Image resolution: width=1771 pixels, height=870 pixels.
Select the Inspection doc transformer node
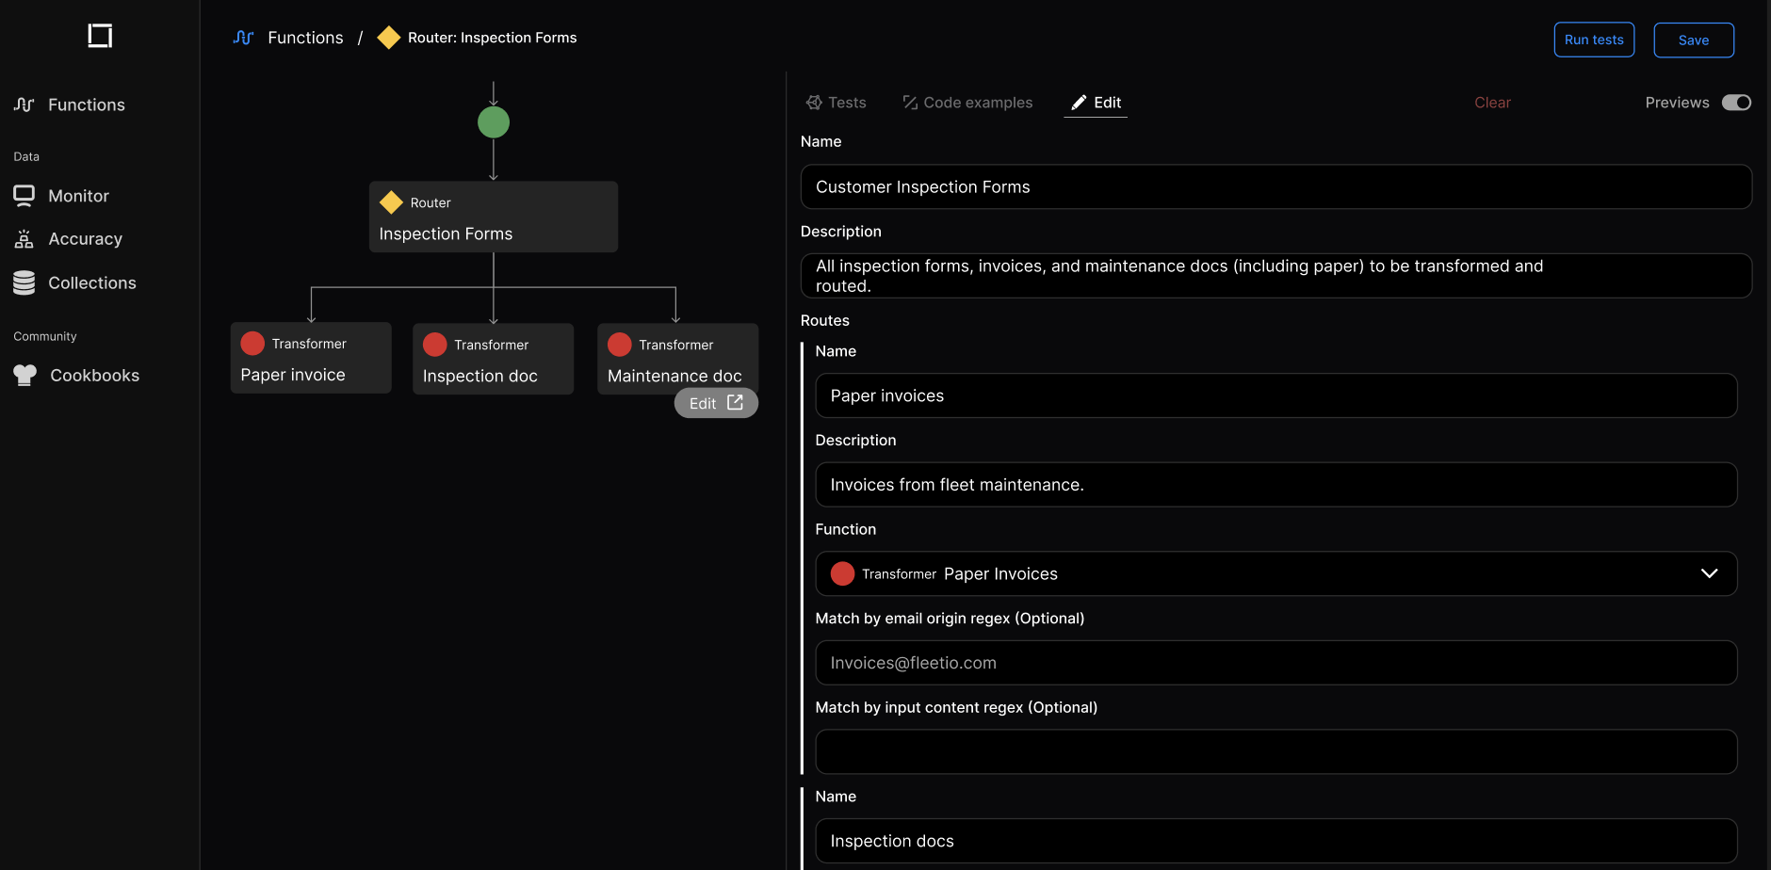pyautogui.click(x=493, y=360)
